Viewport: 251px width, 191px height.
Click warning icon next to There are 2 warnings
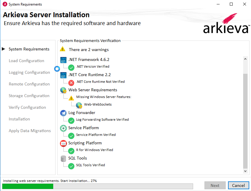pyautogui.click(x=63, y=49)
